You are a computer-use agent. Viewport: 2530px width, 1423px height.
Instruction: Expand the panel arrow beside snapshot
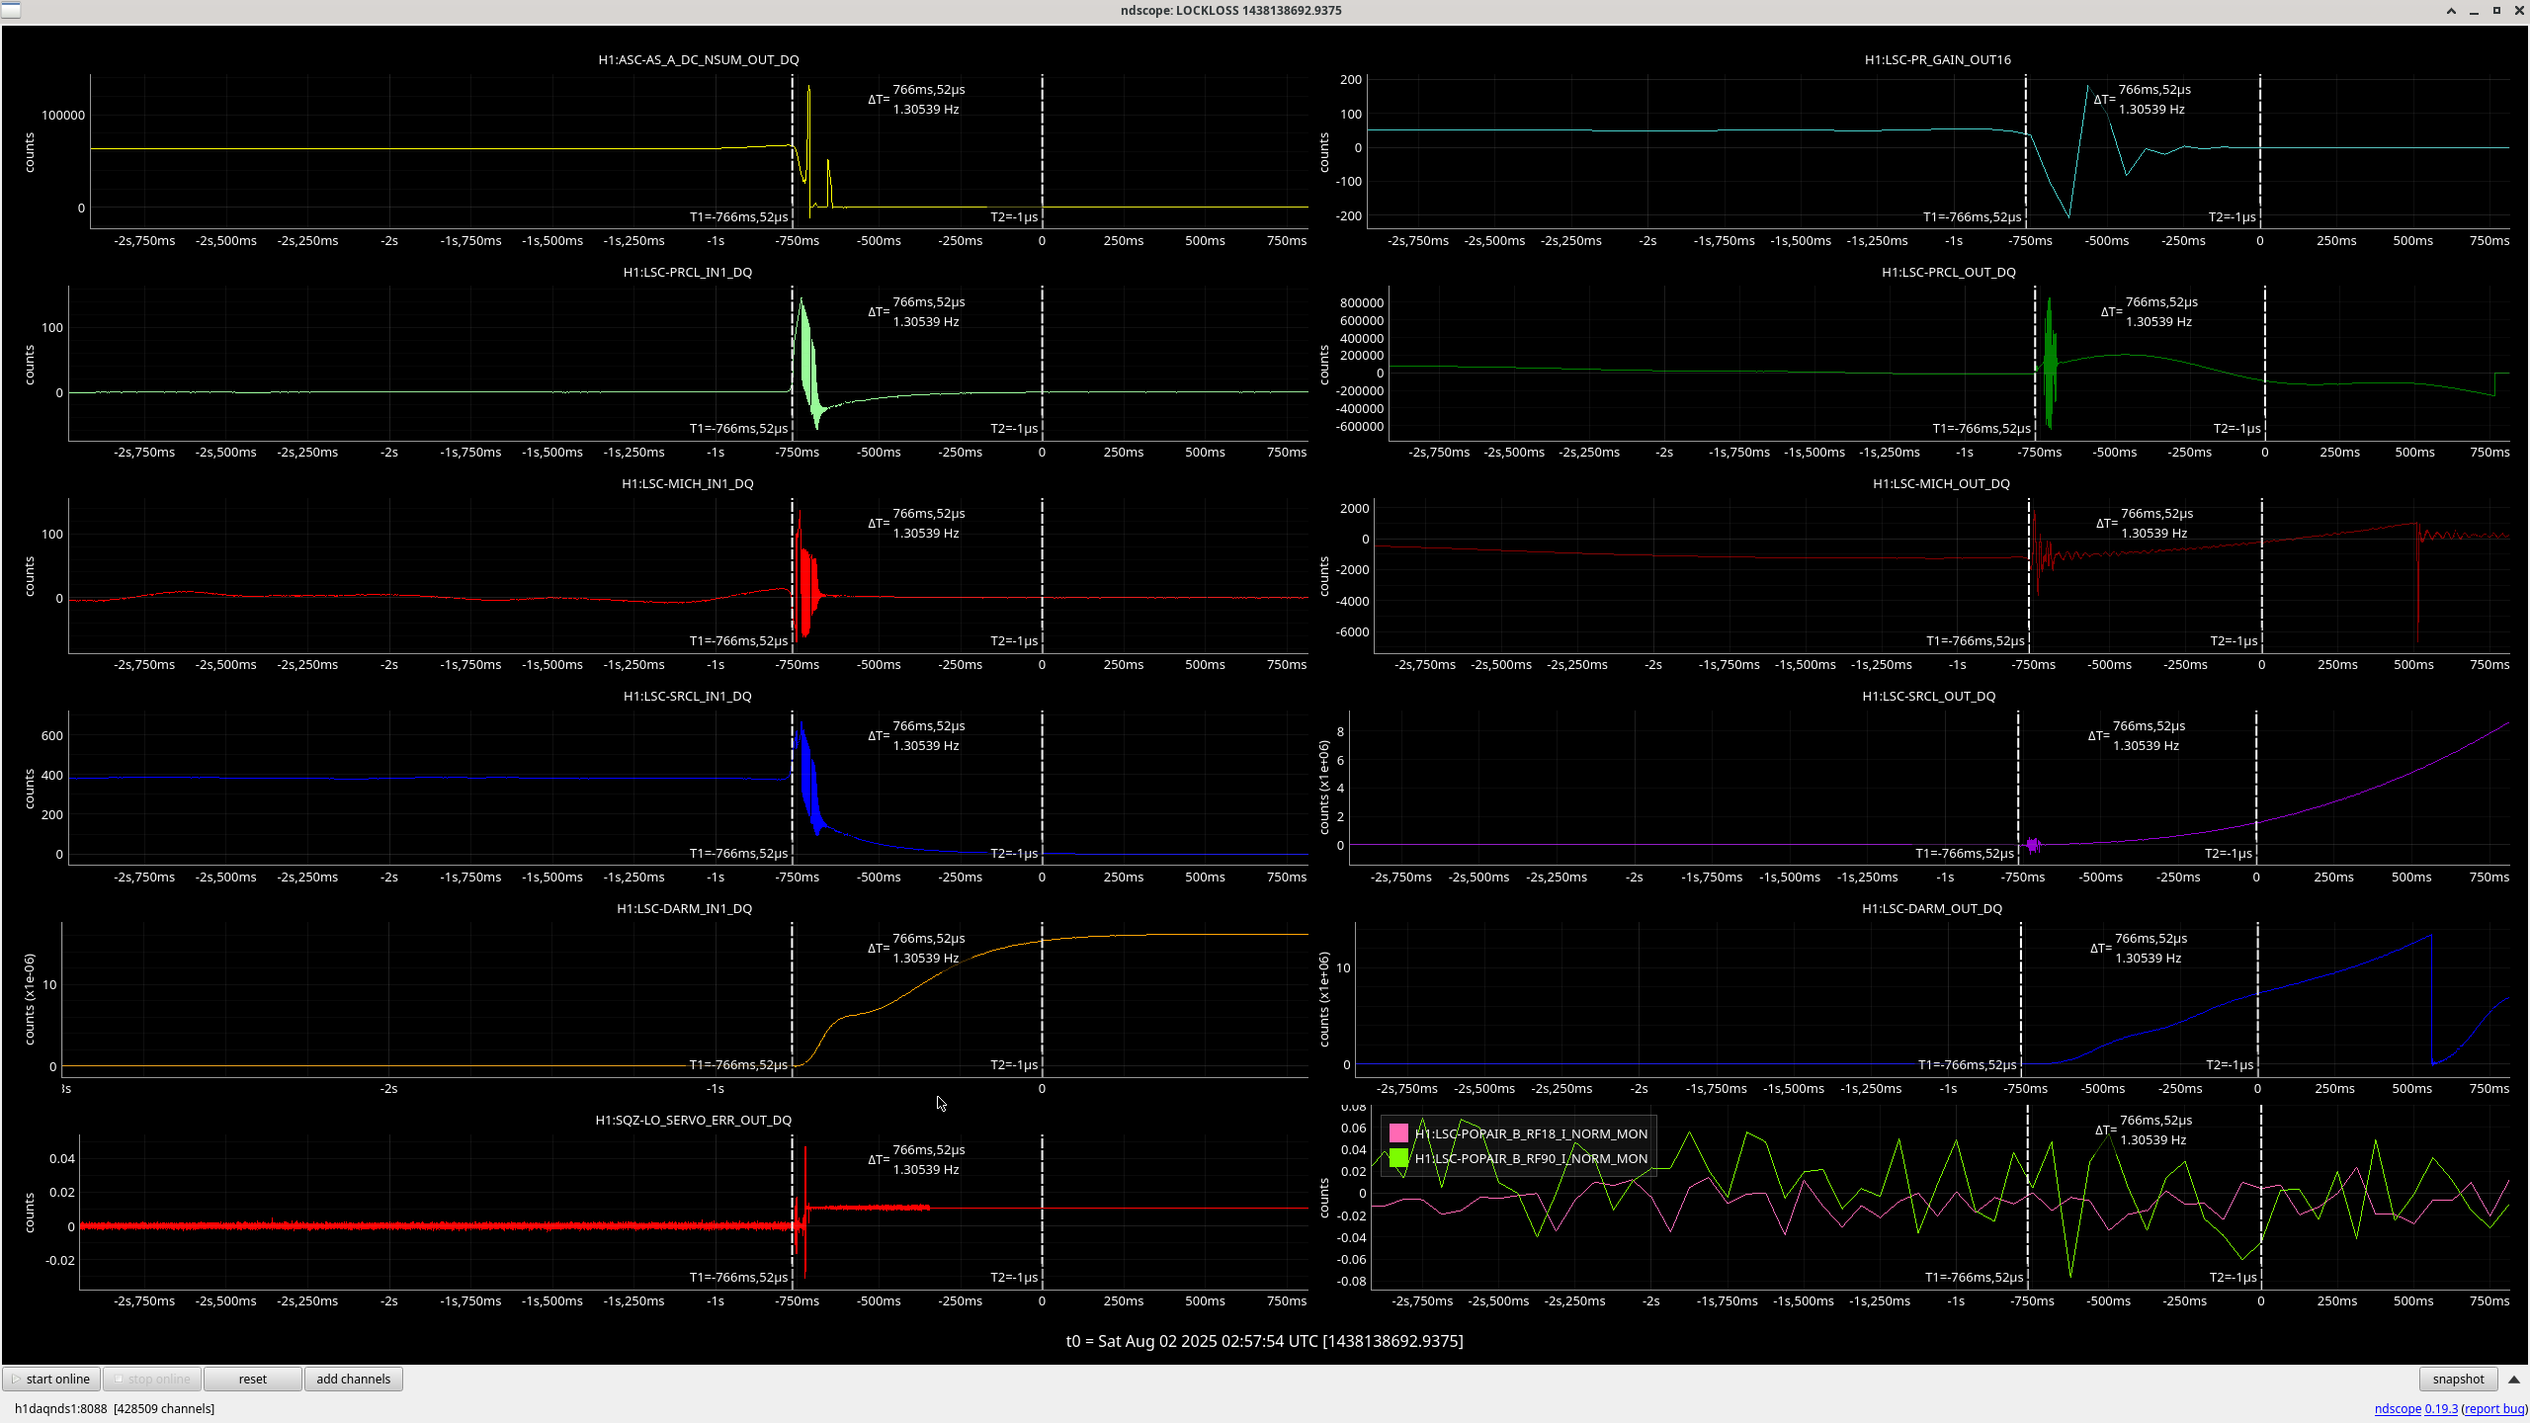tap(2514, 1379)
